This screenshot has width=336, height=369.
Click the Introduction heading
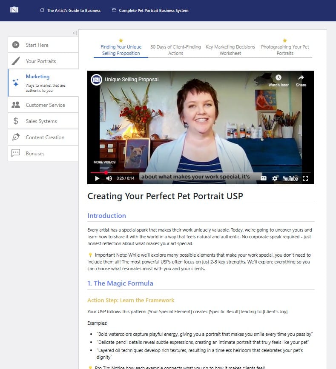pos(106,215)
